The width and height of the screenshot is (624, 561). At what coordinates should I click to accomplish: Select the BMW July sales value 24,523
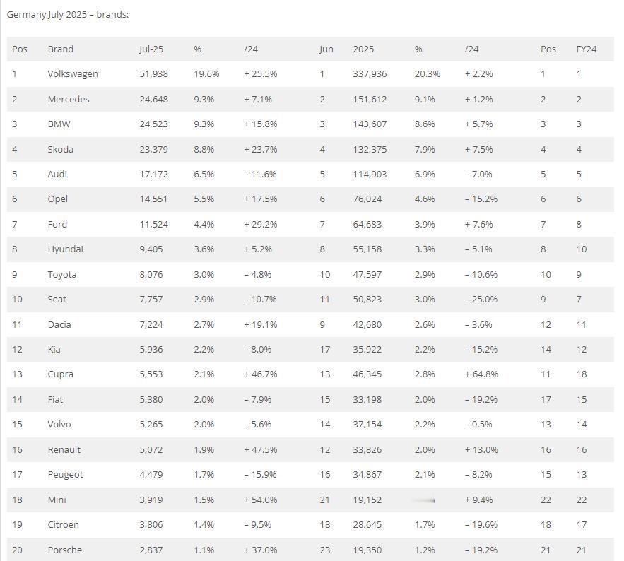pyautogui.click(x=153, y=124)
